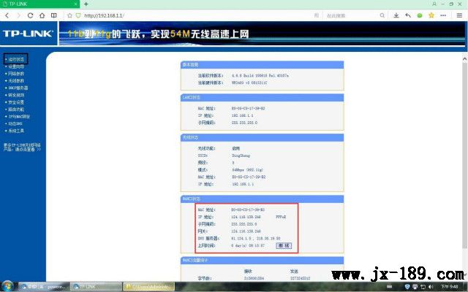Open a new browser tab
This screenshot has width=468, height=292.
click(86, 4)
